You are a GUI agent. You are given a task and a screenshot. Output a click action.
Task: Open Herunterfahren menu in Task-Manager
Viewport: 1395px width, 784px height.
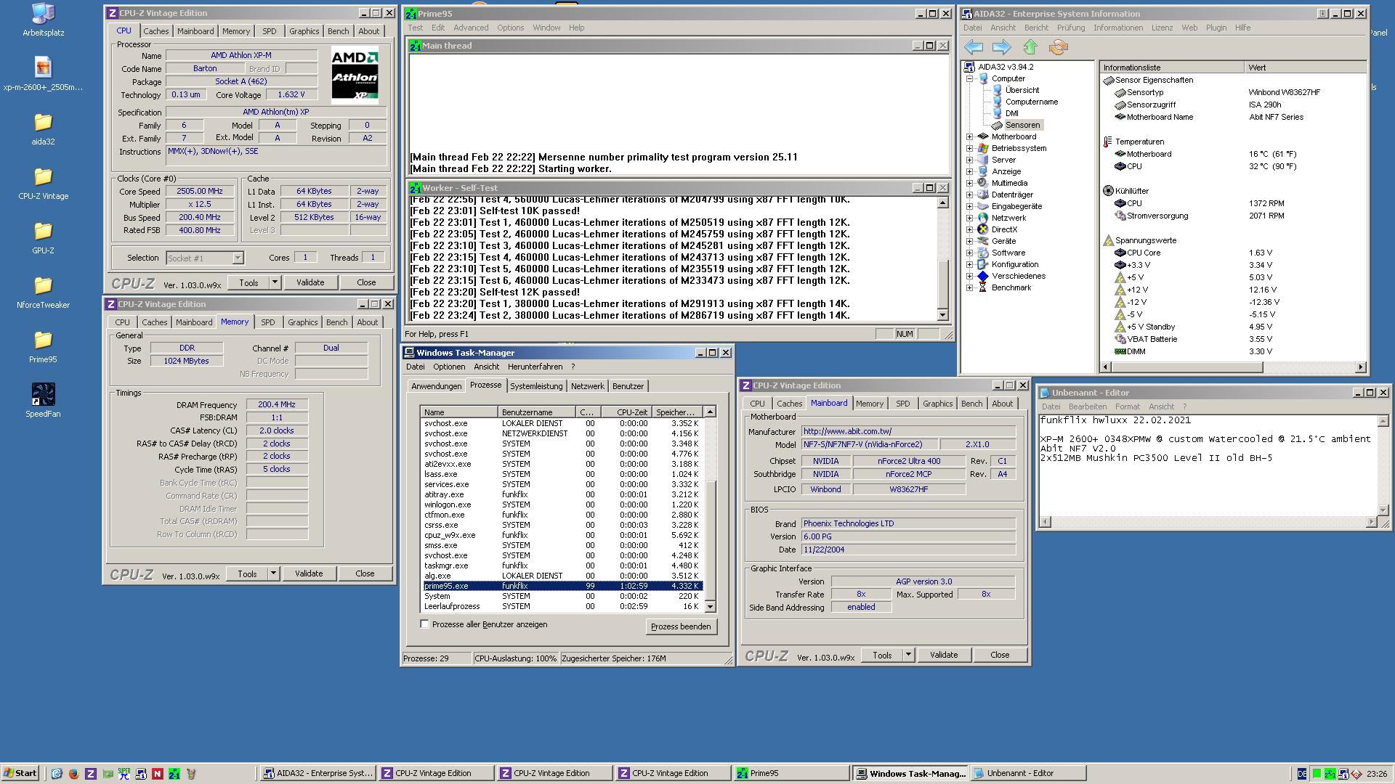pyautogui.click(x=535, y=367)
